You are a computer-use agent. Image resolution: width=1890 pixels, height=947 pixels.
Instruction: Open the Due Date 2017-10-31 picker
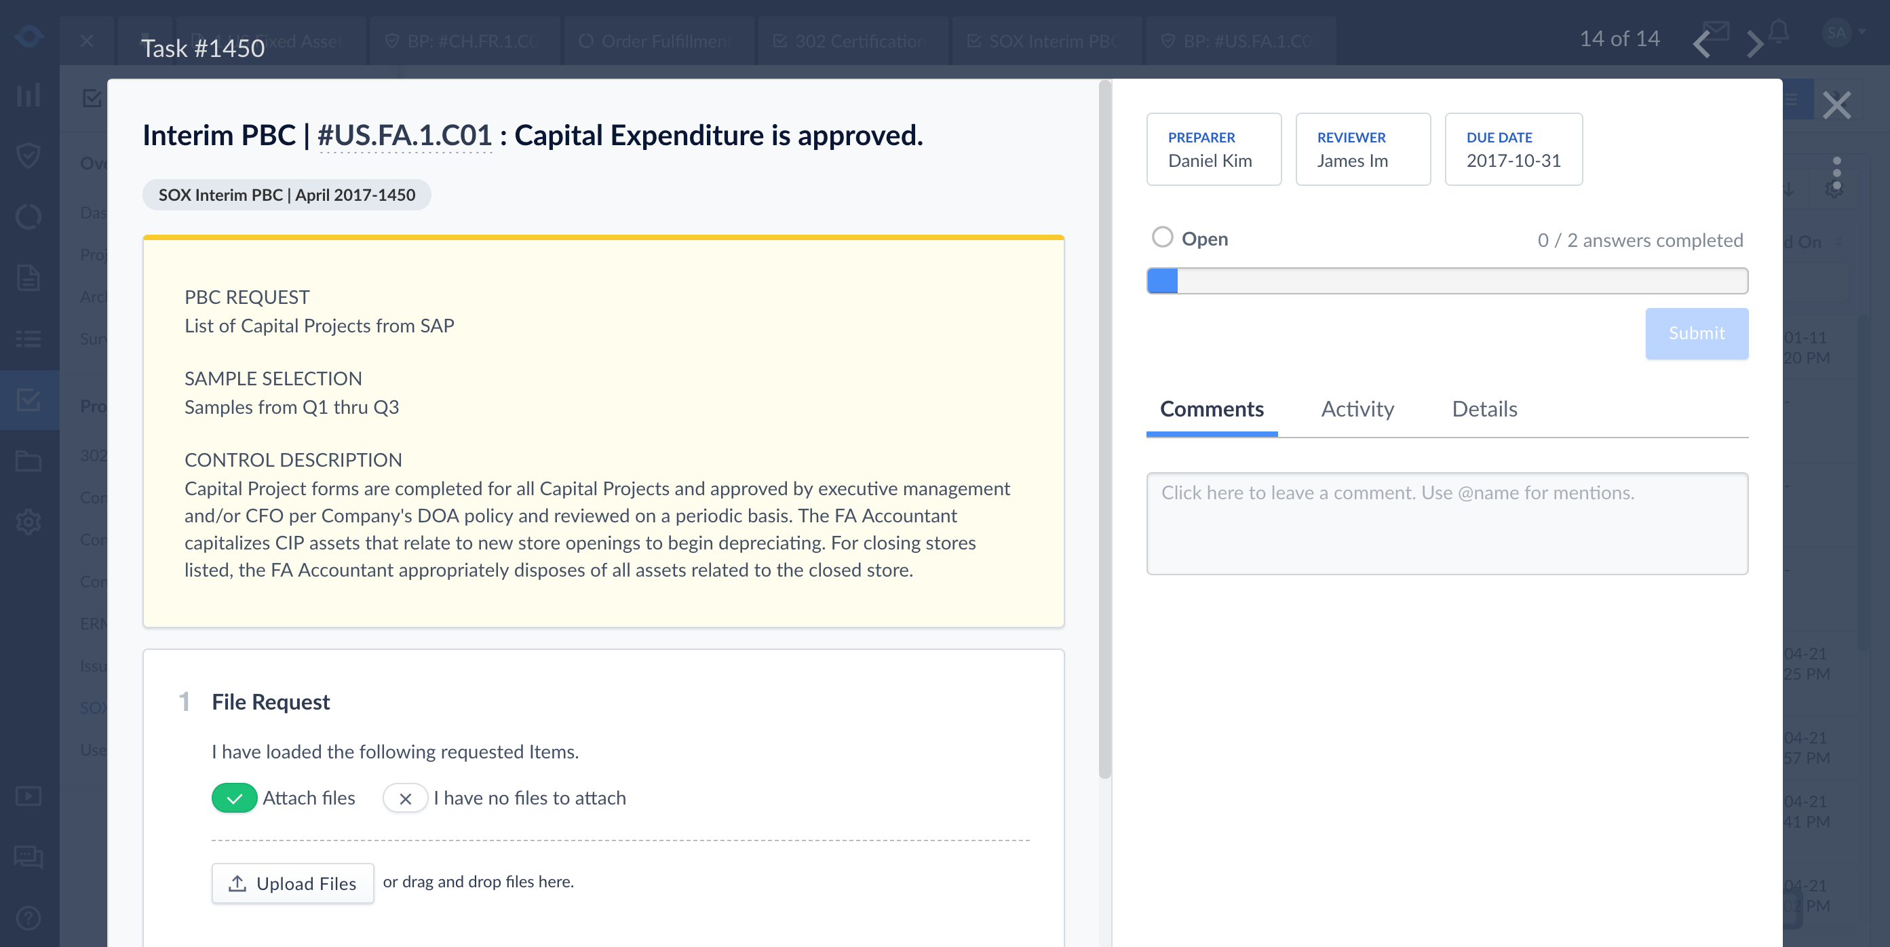1513,149
